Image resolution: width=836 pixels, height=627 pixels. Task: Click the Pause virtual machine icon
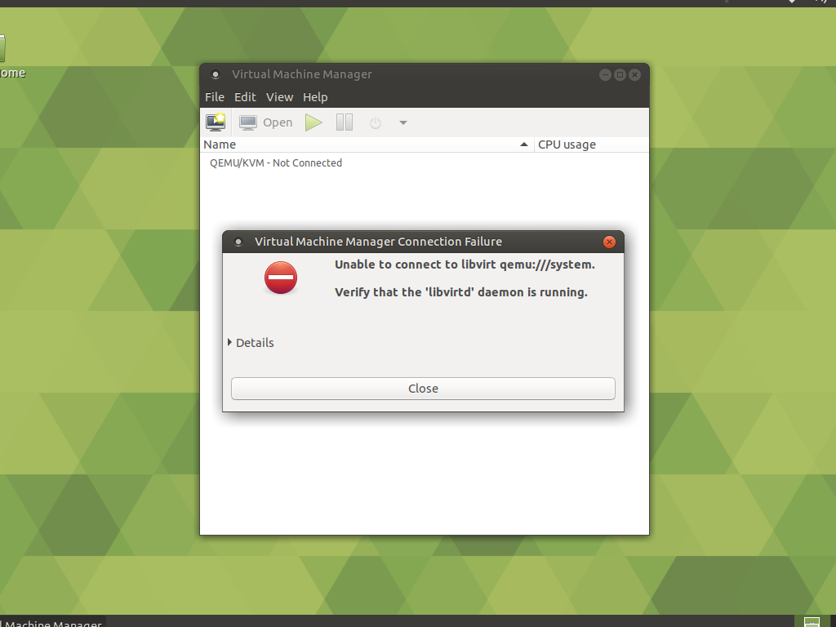pyautogui.click(x=344, y=122)
